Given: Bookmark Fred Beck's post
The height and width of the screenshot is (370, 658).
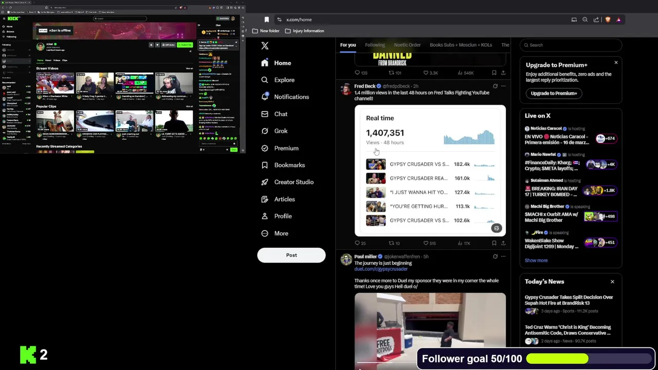Looking at the screenshot, I should coord(494,243).
